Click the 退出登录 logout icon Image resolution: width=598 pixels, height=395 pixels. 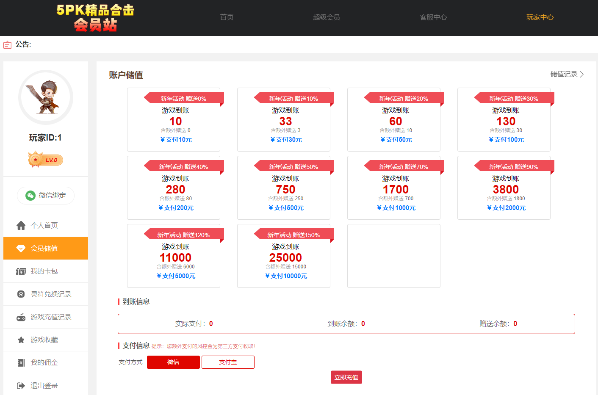click(x=21, y=386)
